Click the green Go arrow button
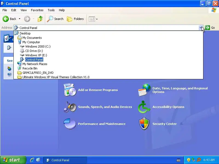The image size is (219, 164). (x=208, y=28)
